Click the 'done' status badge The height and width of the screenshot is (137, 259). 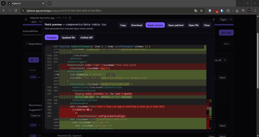[34, 22]
